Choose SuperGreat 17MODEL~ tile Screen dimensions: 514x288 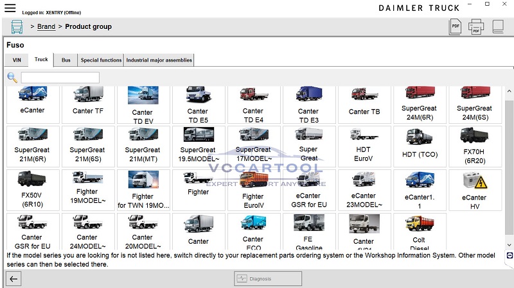254,146
